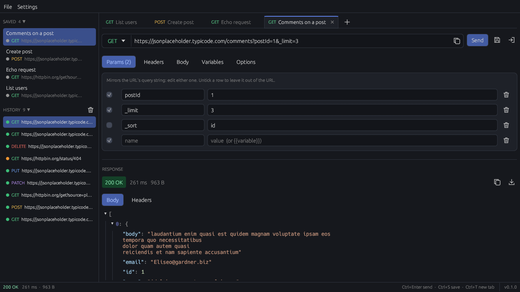Switch to the List users tab
520x292 pixels.
121,22
